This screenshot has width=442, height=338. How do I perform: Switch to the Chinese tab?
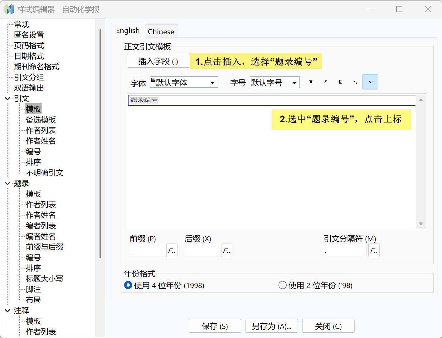pos(161,31)
